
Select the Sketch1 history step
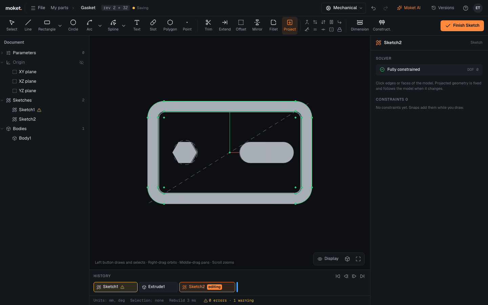(116, 287)
